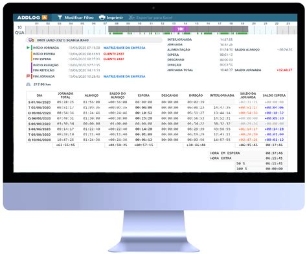
Task: Click SALDO ALMOÇO label in summary
Action: pos(247,49)
